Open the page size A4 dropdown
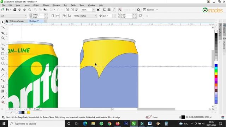This screenshot has height=127, width=226. pyautogui.click(x=26, y=16)
